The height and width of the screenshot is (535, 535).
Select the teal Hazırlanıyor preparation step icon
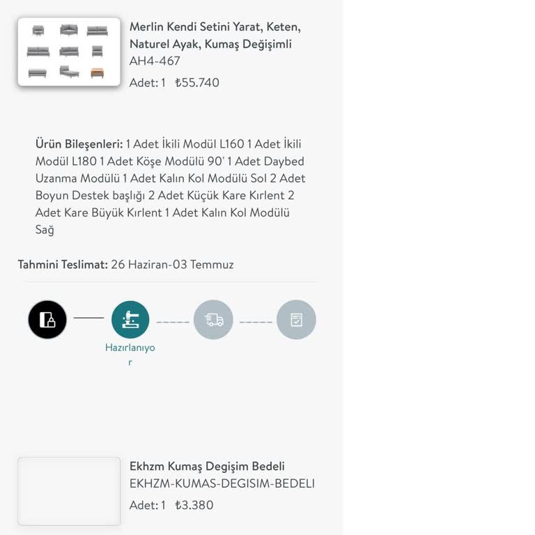(x=130, y=320)
